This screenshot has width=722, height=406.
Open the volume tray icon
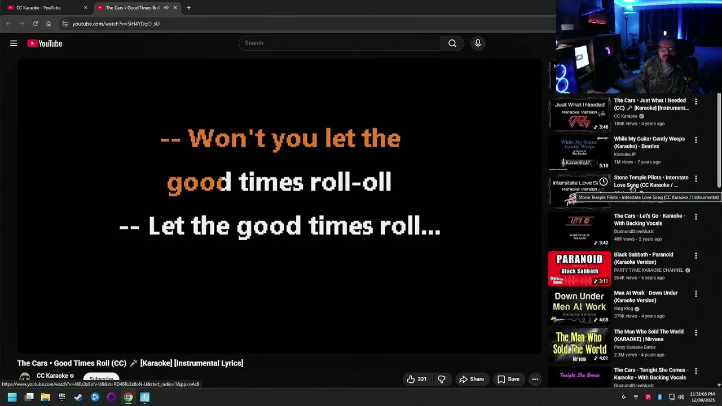(x=681, y=397)
